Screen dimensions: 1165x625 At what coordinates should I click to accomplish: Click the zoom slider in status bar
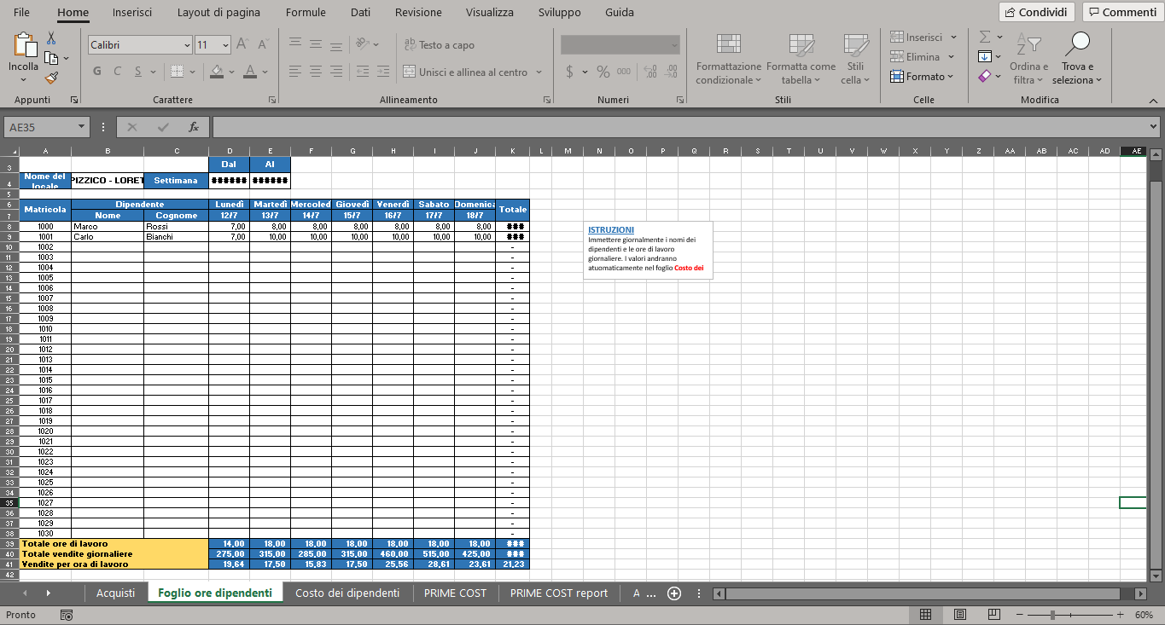(x=1054, y=615)
